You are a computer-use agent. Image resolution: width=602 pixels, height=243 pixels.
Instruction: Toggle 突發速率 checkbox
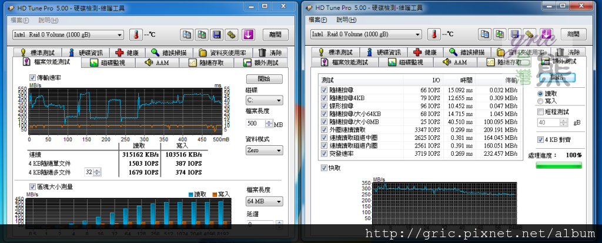324,154
